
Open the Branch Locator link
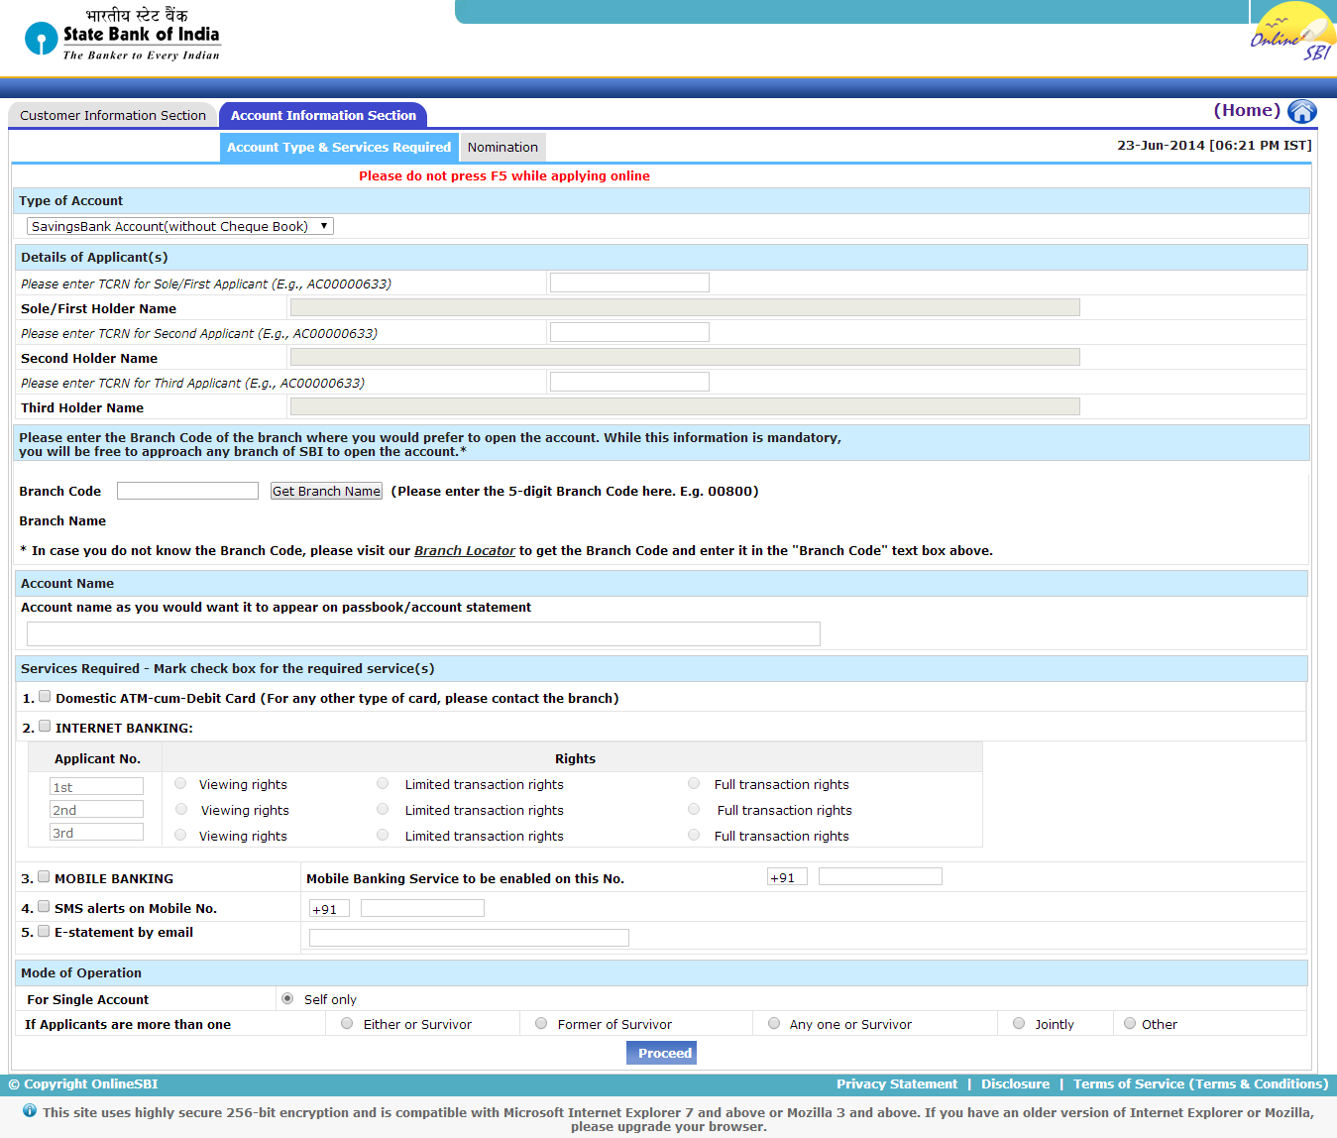[465, 550]
